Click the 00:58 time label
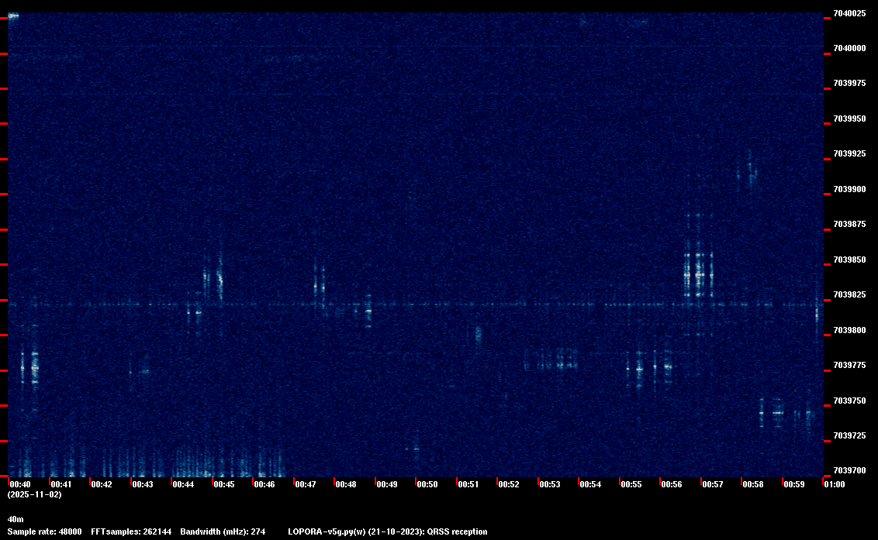This screenshot has height=540, width=878. pos(752,484)
